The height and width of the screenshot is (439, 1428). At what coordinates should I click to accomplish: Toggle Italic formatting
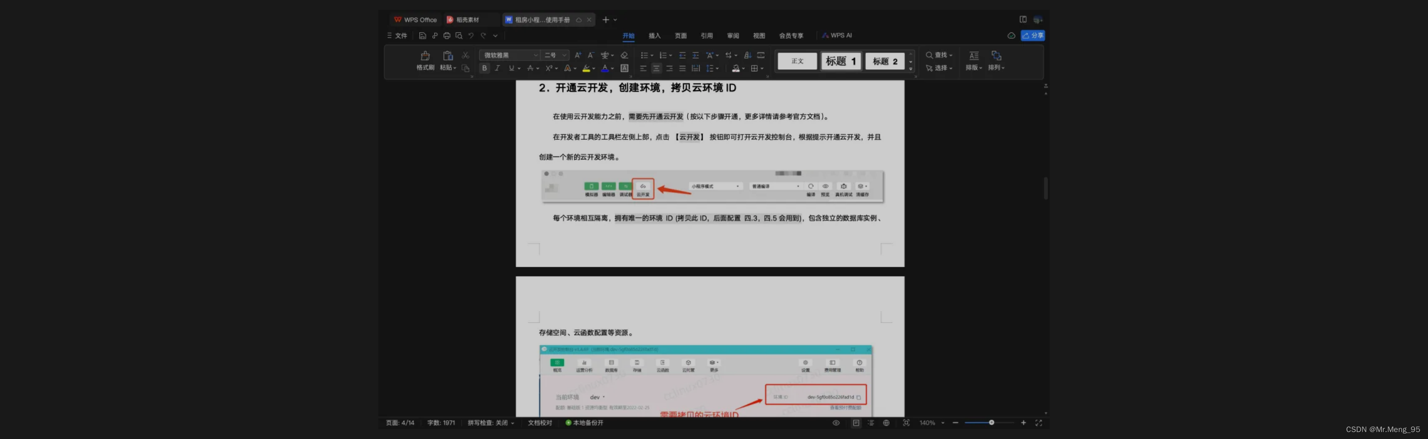click(497, 68)
